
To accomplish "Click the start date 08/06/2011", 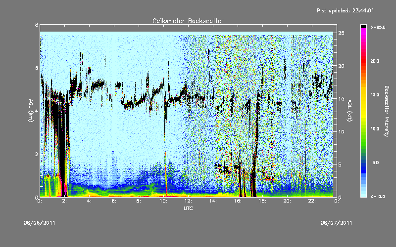I will (40, 223).
